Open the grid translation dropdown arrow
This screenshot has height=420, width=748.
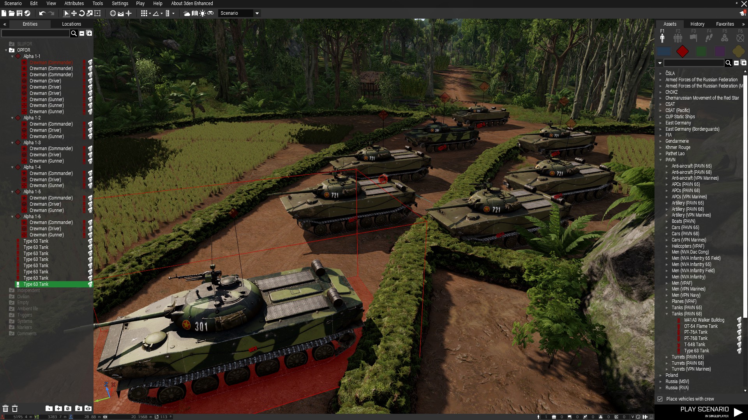(x=150, y=14)
